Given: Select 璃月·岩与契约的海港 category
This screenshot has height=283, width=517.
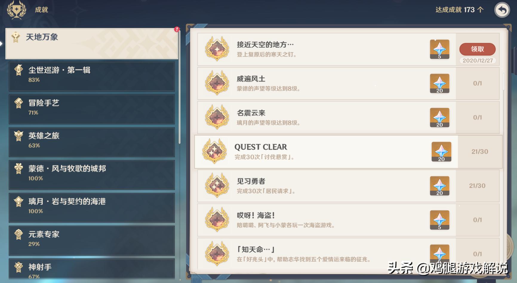Looking at the screenshot, I should (x=92, y=208).
